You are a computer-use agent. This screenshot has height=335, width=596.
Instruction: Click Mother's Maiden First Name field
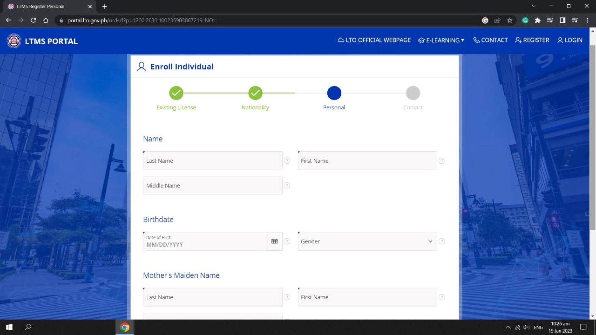pos(367,297)
